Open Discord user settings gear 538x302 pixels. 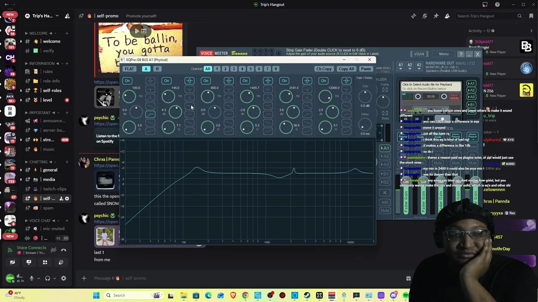click(63, 278)
